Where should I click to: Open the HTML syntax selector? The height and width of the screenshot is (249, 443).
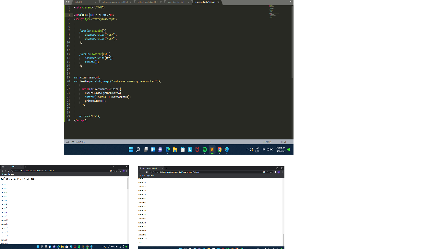click(284, 142)
